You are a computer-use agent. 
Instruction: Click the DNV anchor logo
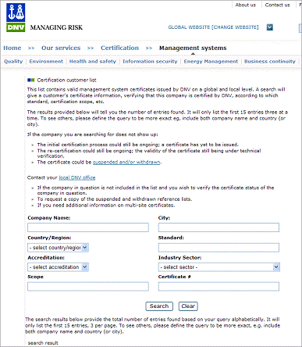[16, 13]
